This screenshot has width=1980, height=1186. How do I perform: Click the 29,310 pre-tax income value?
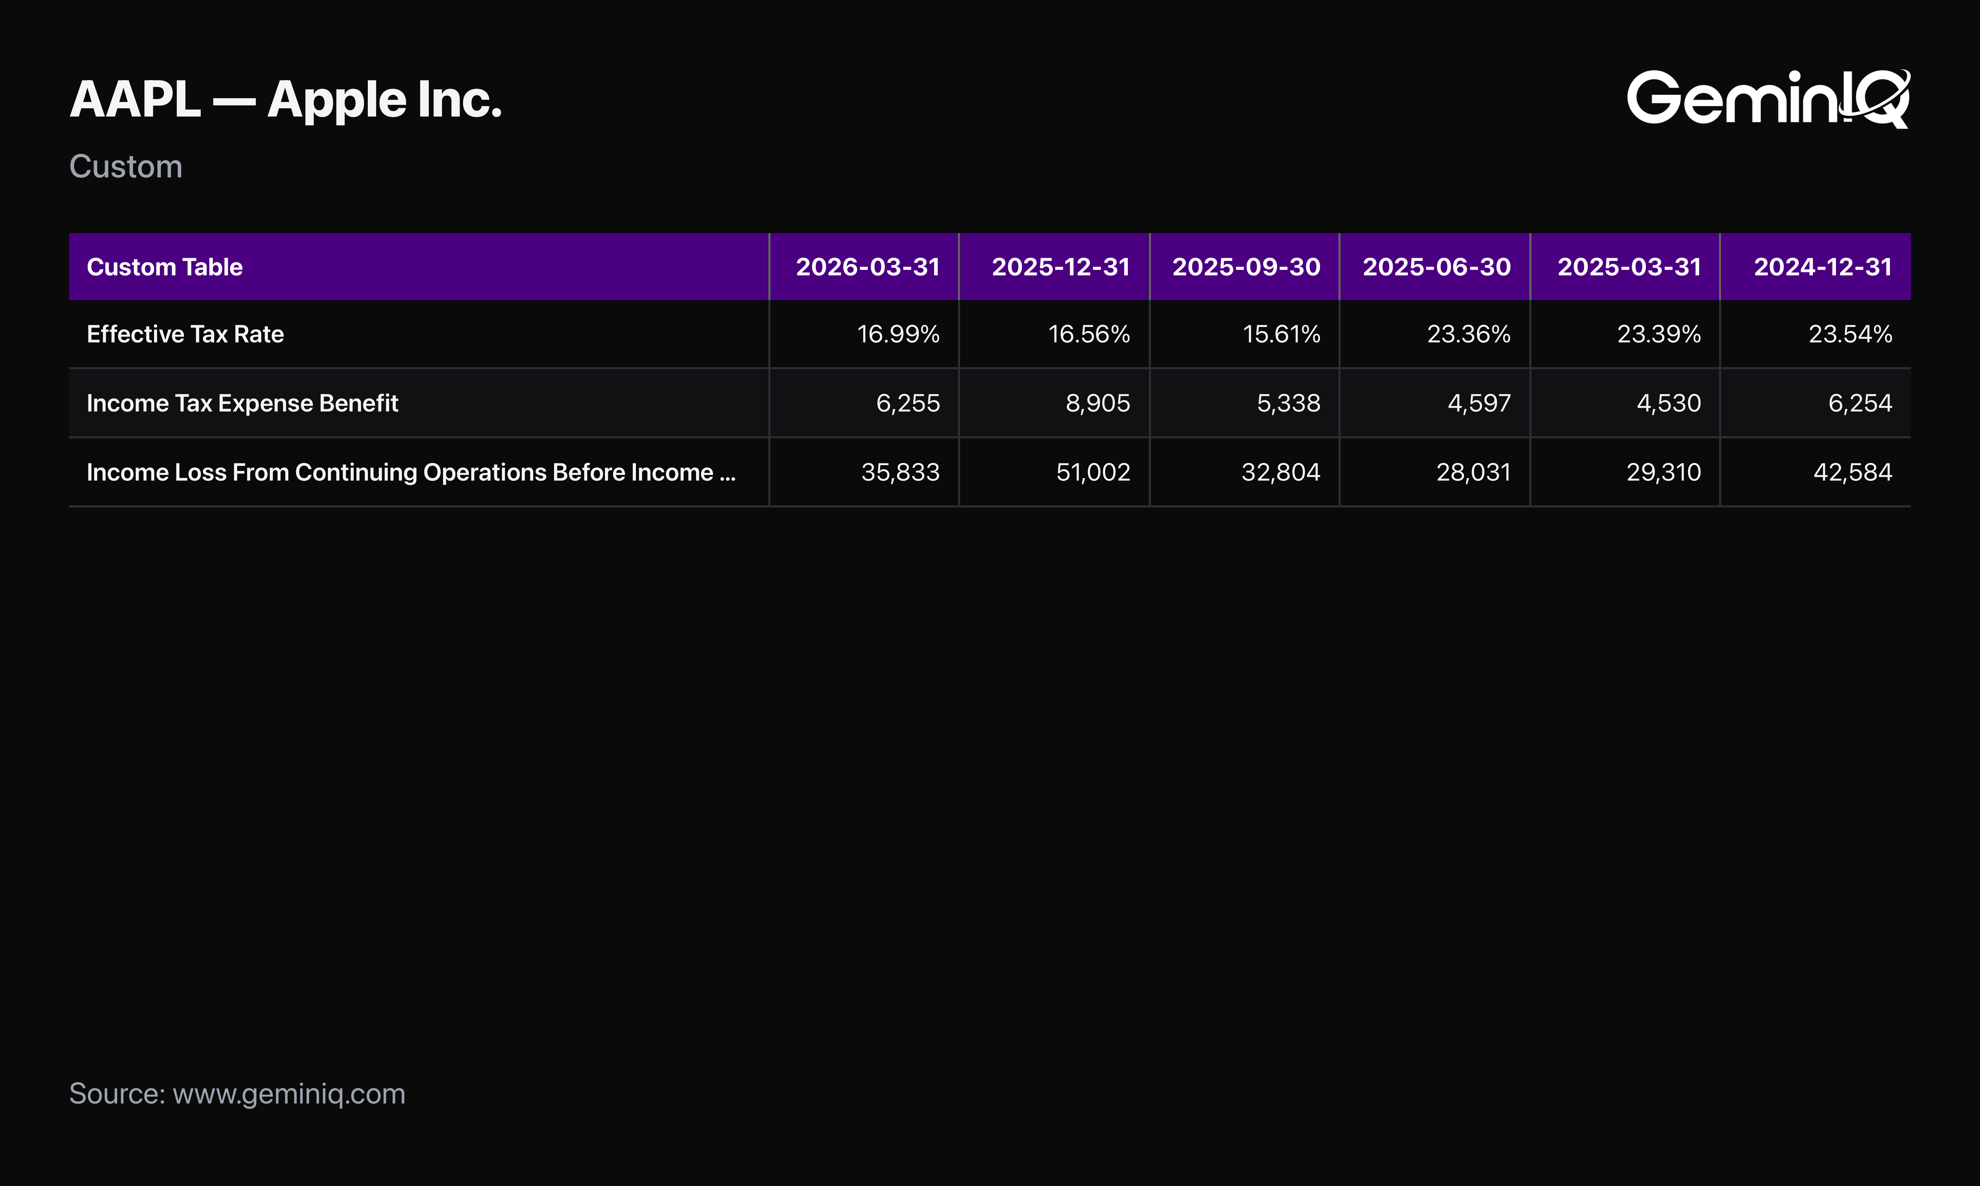coord(1664,472)
